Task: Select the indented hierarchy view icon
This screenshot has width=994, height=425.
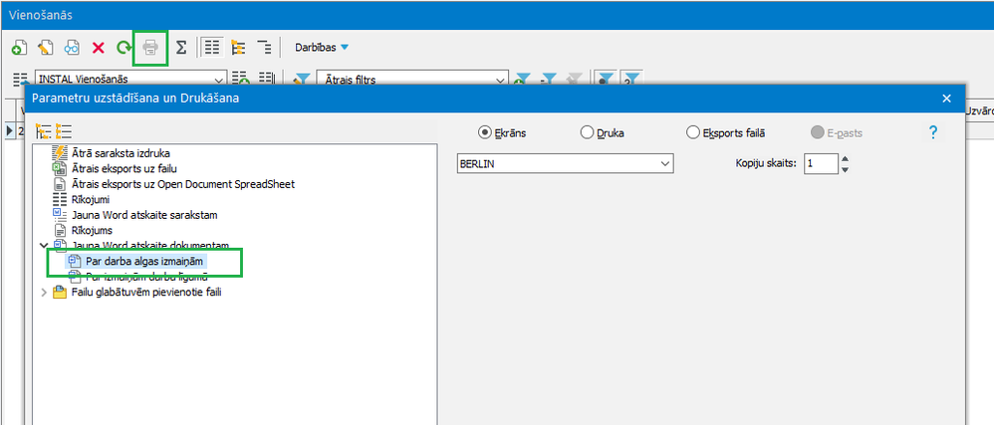Action: click(x=264, y=48)
